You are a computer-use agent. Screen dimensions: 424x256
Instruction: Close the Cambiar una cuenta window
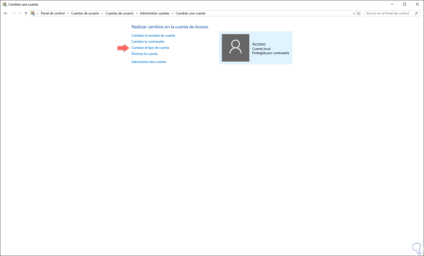coord(417,4)
